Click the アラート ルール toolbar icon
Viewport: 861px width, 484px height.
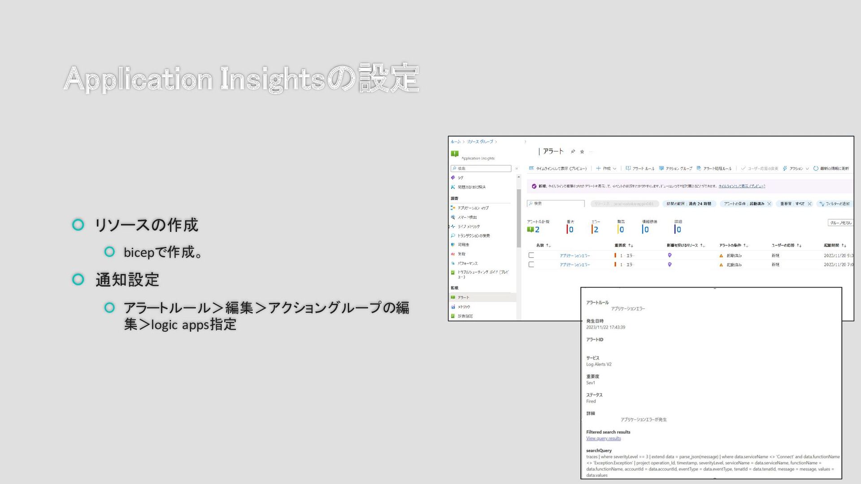click(x=628, y=169)
